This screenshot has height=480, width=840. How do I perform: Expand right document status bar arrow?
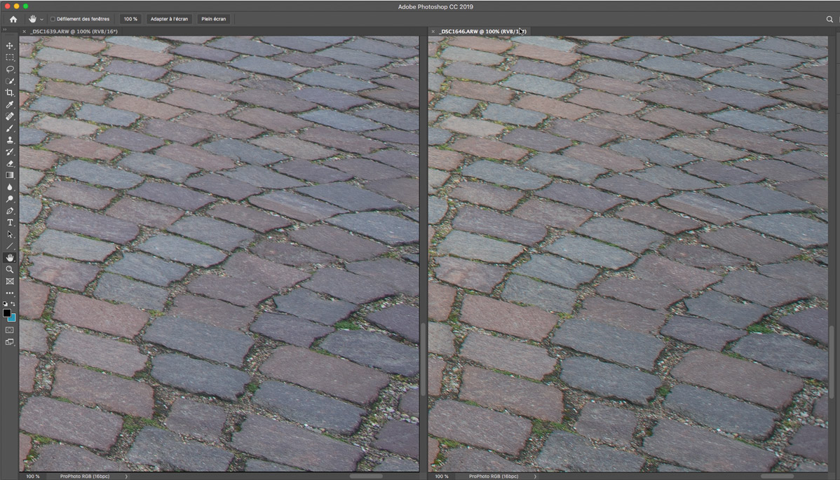click(535, 476)
